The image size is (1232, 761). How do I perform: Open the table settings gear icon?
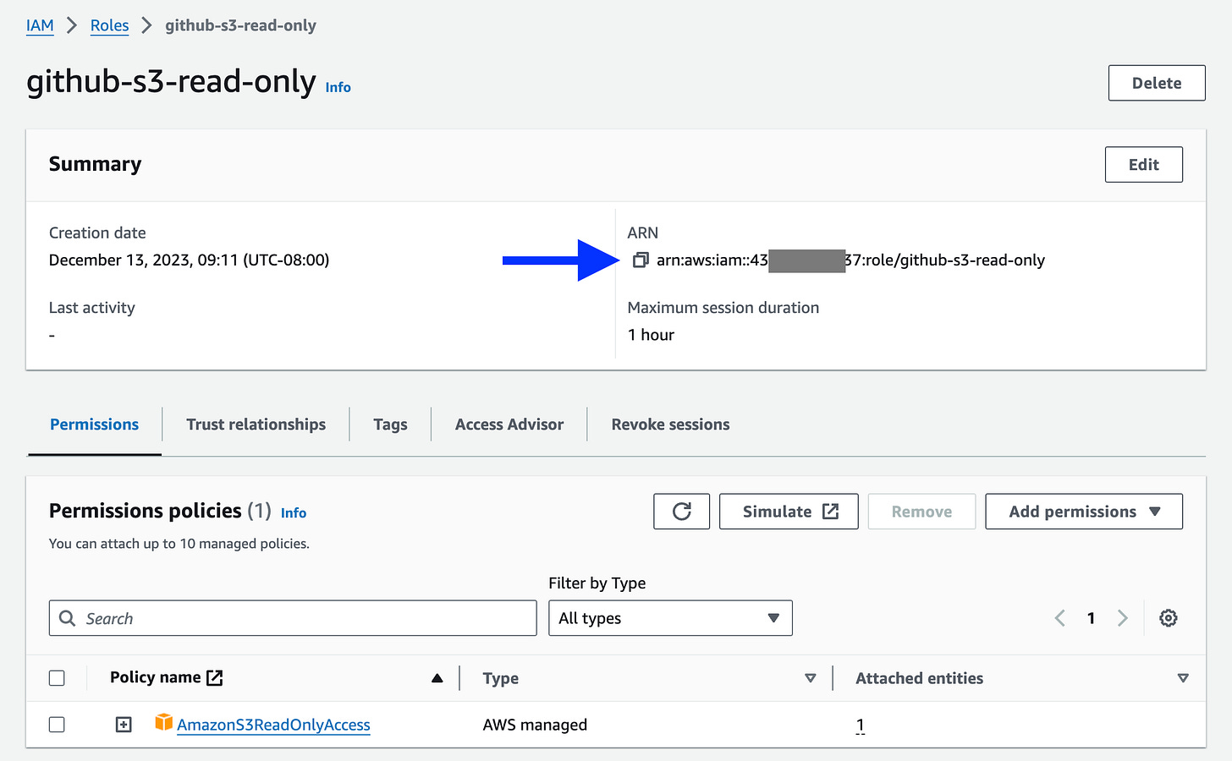point(1168,618)
